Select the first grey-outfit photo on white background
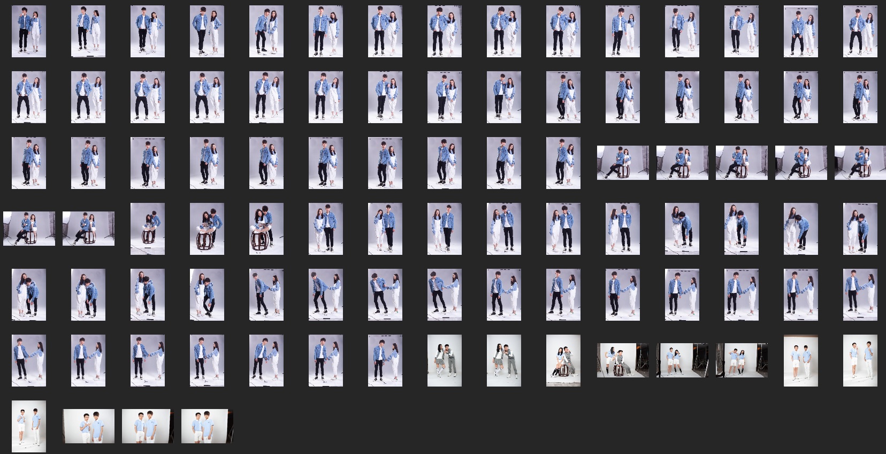The height and width of the screenshot is (454, 886). click(445, 360)
